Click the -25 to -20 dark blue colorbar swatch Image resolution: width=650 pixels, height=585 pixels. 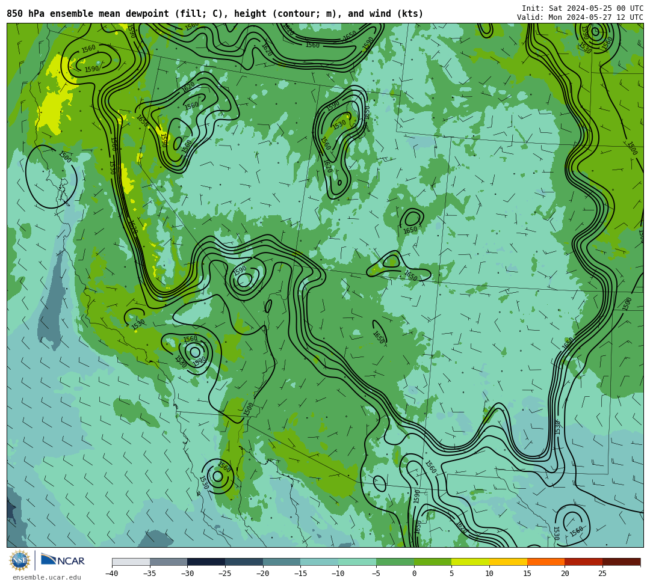244,562
